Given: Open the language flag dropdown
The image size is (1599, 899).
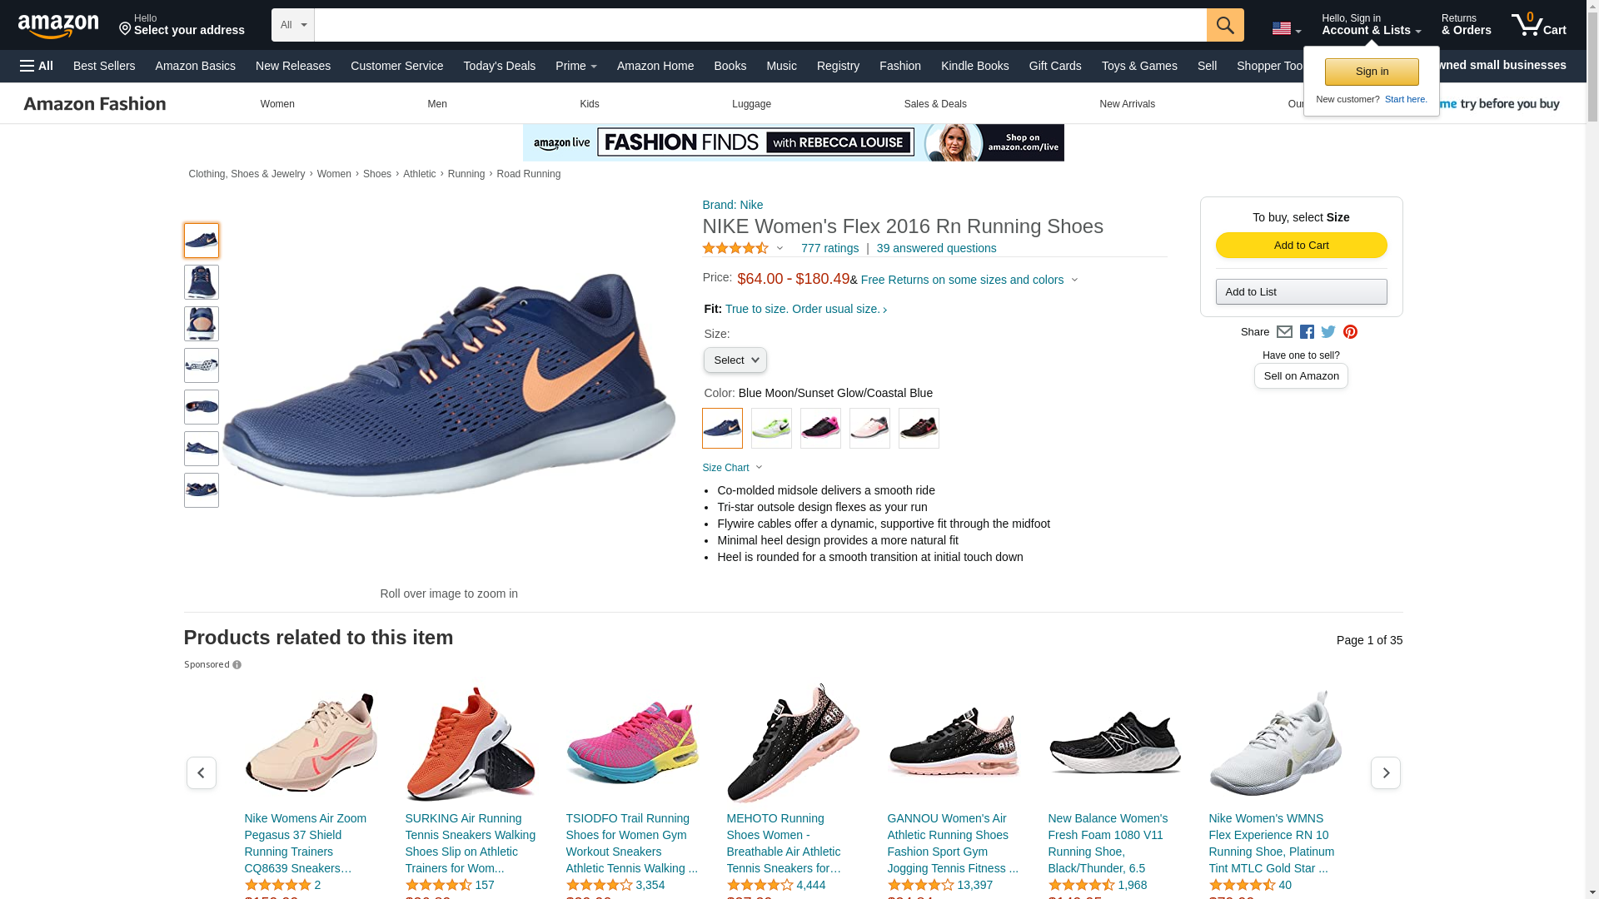Looking at the screenshot, I should 1287,28.
